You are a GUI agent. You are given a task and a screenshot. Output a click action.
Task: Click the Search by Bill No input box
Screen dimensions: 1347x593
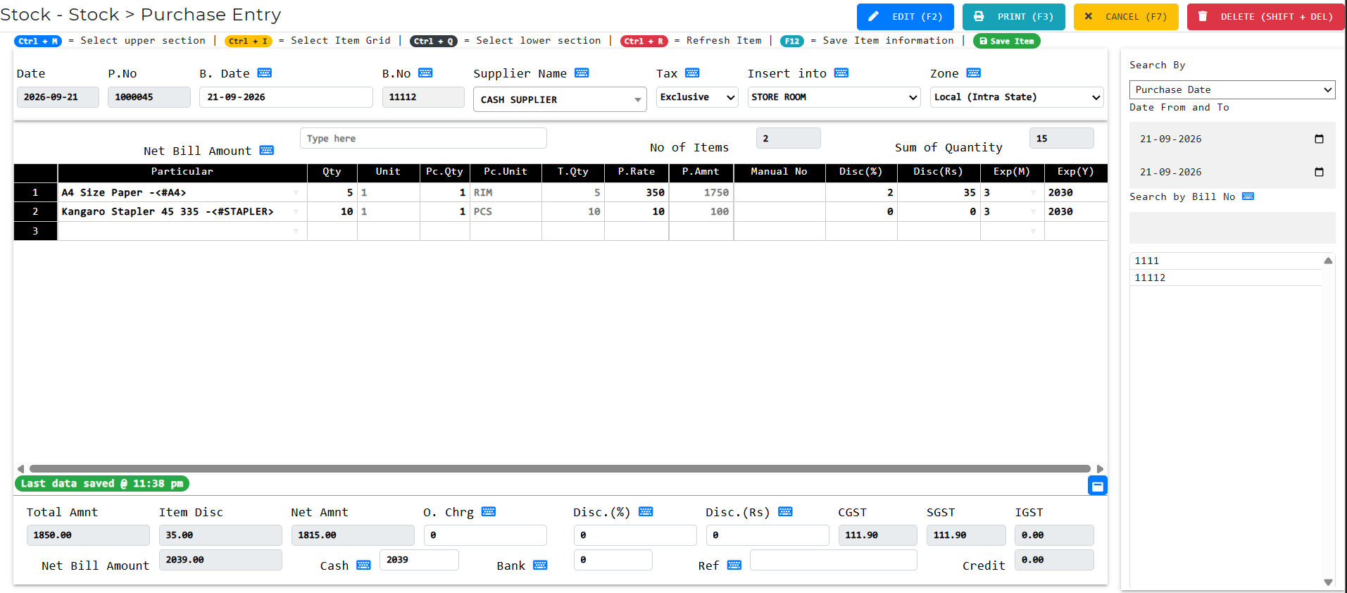1232,227
